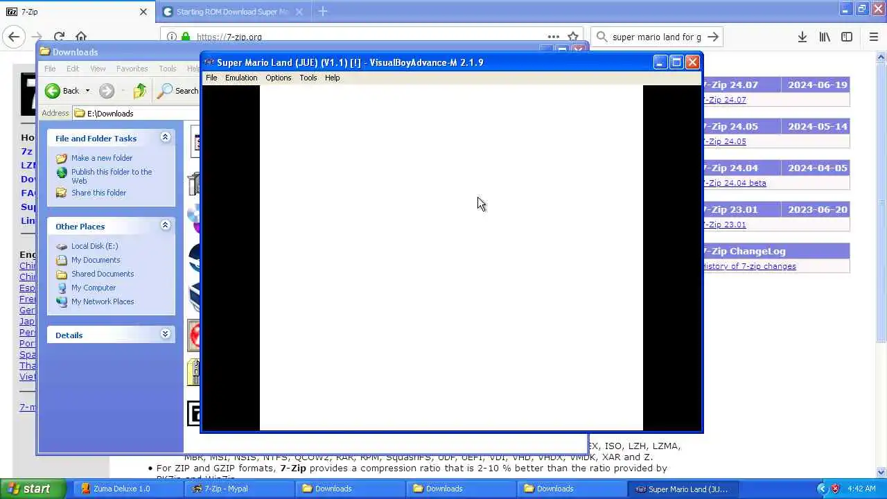
Task: Open the Tools menu in Downloads explorer window
Action: [x=167, y=69]
